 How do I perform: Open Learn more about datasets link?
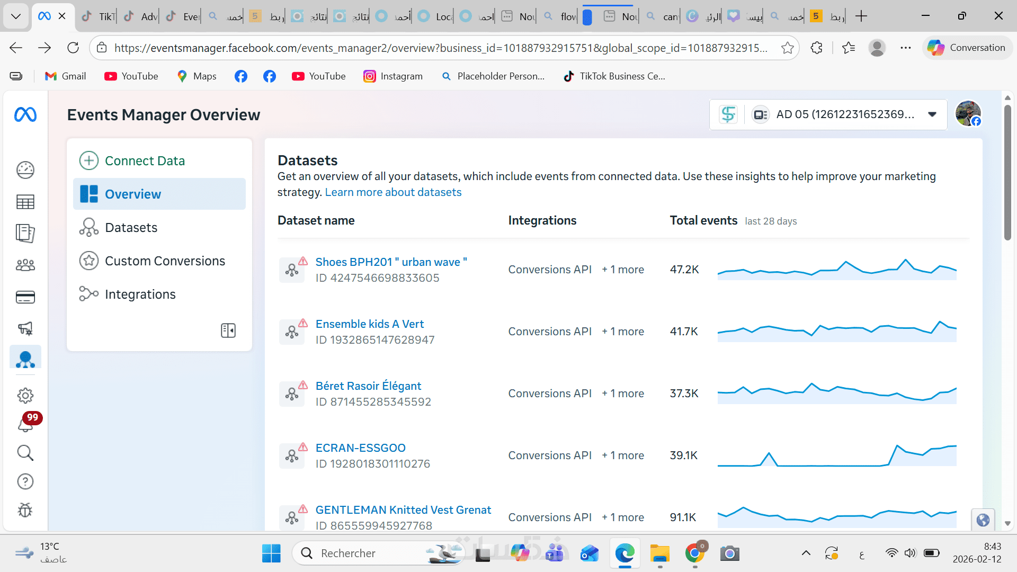(x=393, y=192)
